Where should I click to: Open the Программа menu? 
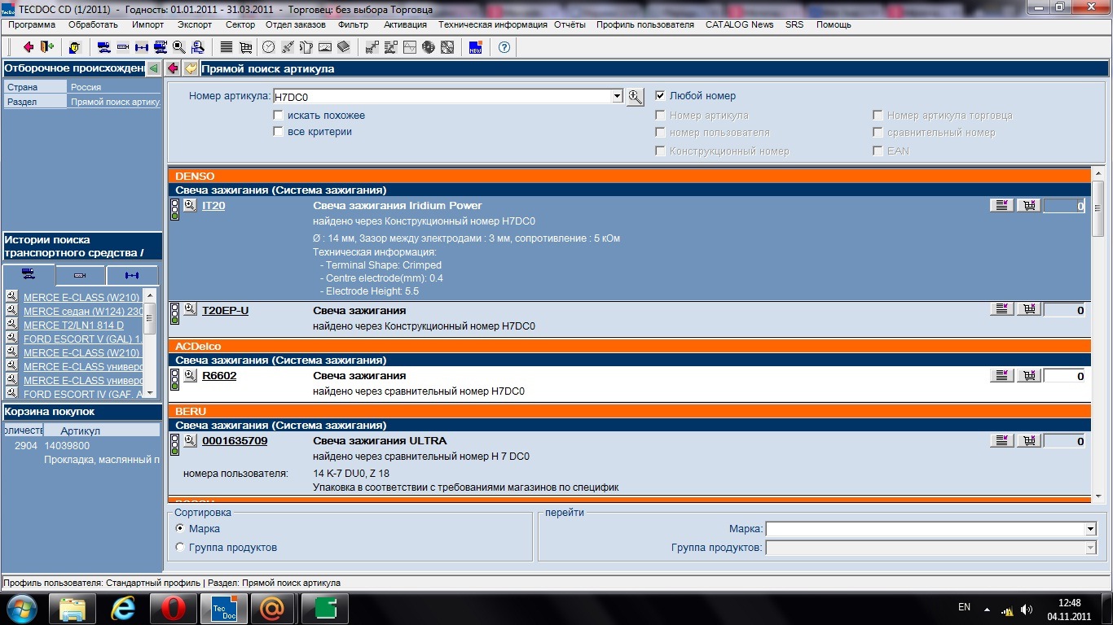pos(33,24)
